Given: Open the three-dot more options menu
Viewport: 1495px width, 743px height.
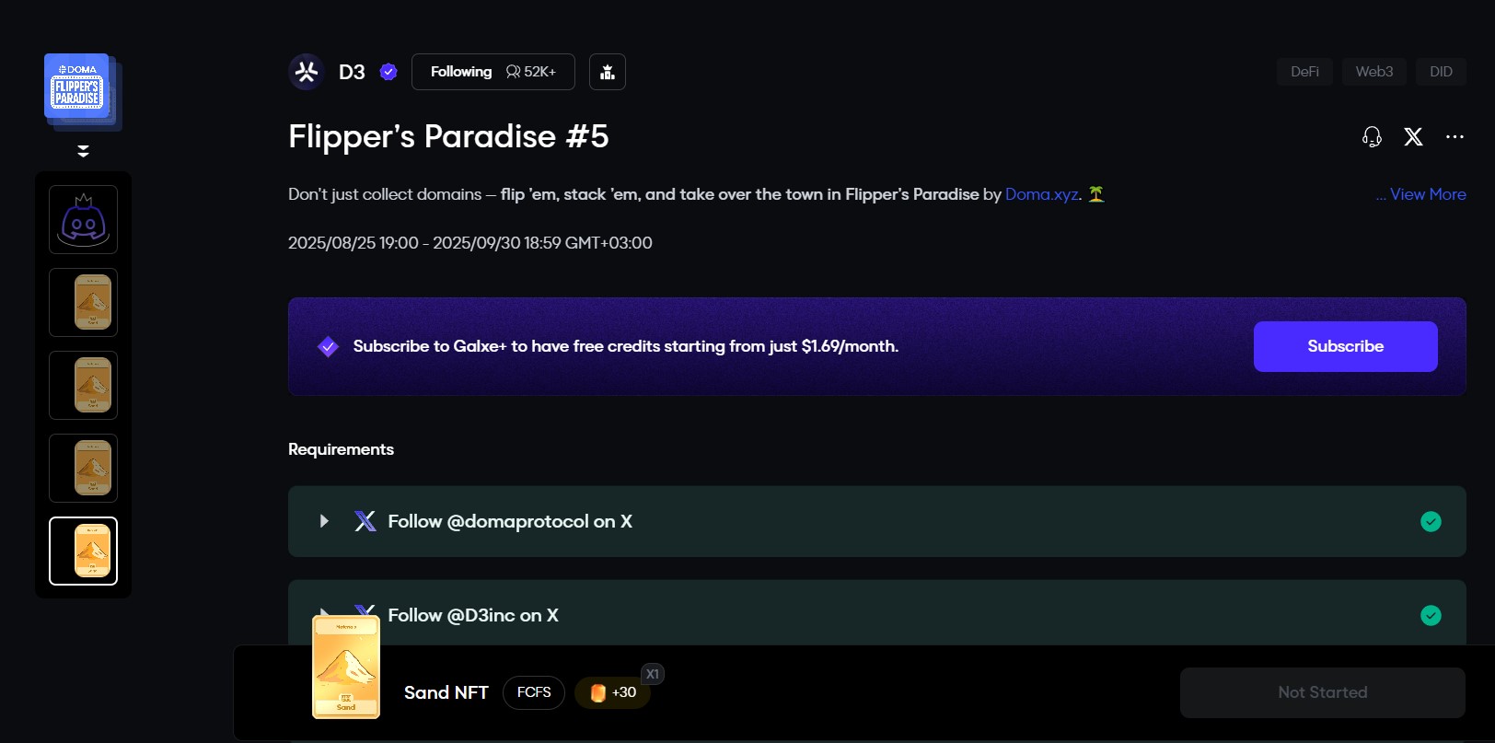Looking at the screenshot, I should [1454, 137].
